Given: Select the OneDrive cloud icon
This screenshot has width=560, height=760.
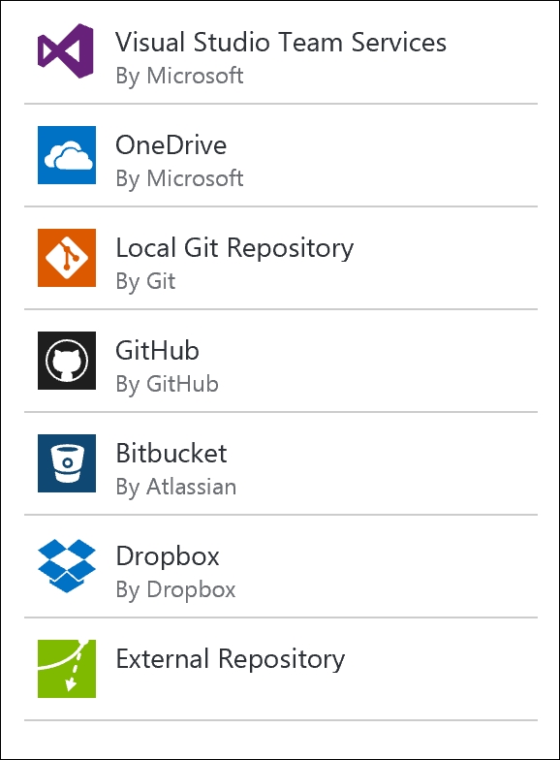Looking at the screenshot, I should (x=67, y=155).
